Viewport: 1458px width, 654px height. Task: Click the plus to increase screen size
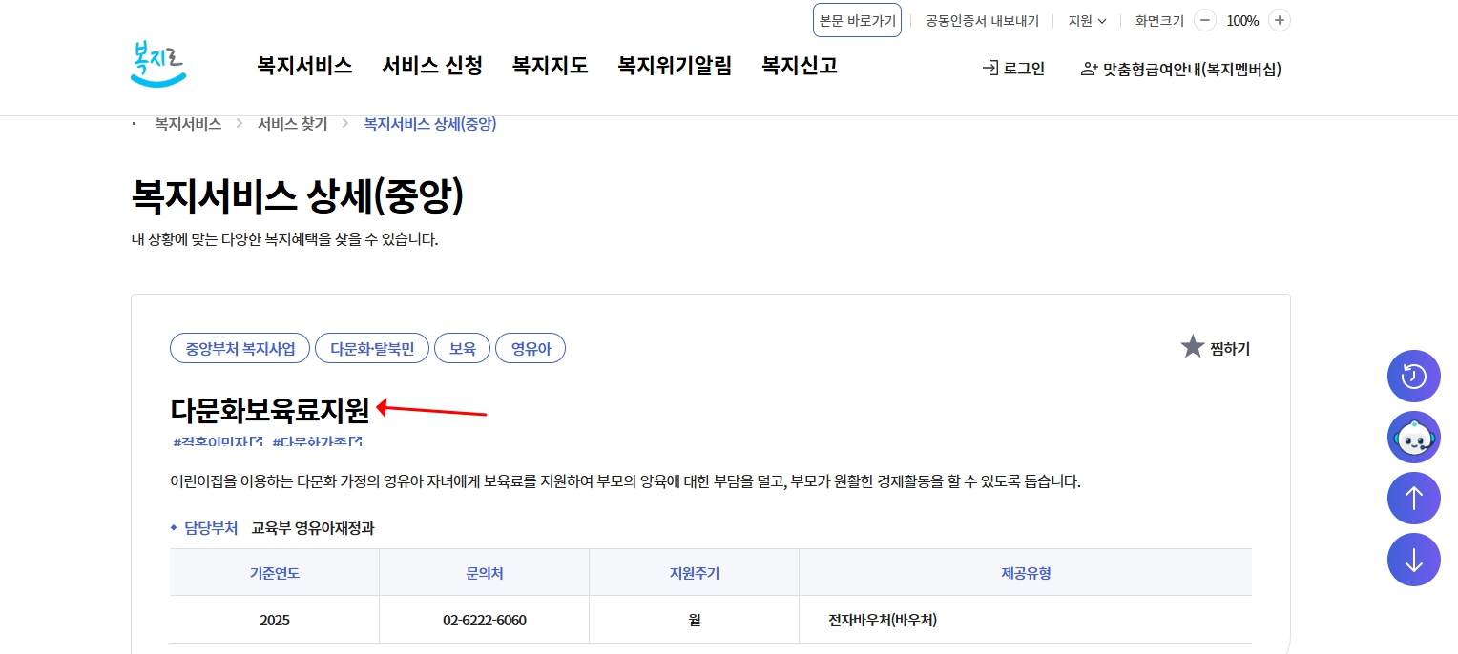1279,20
